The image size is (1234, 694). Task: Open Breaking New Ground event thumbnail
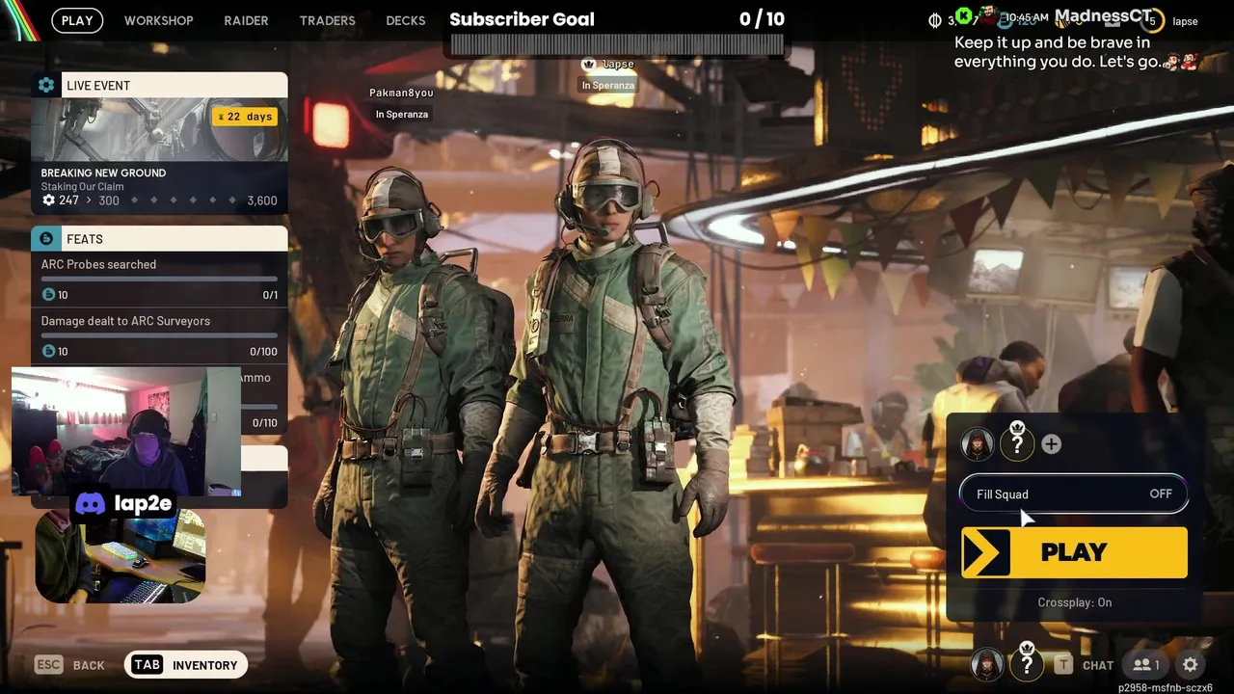pyautogui.click(x=159, y=129)
